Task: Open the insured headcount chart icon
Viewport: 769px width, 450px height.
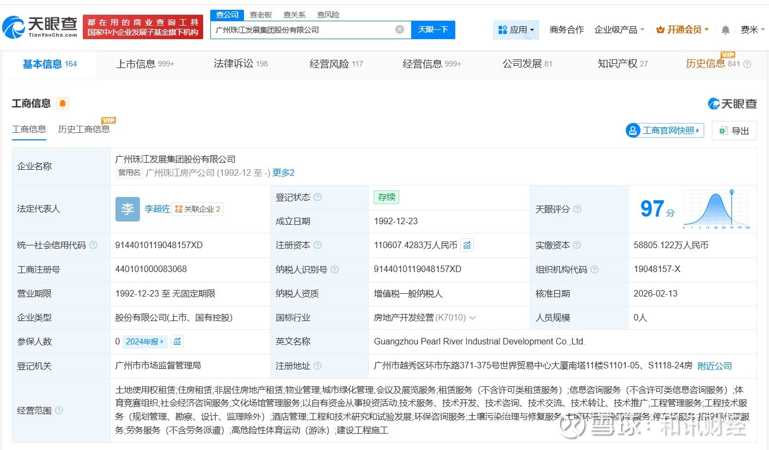Action: (176, 342)
